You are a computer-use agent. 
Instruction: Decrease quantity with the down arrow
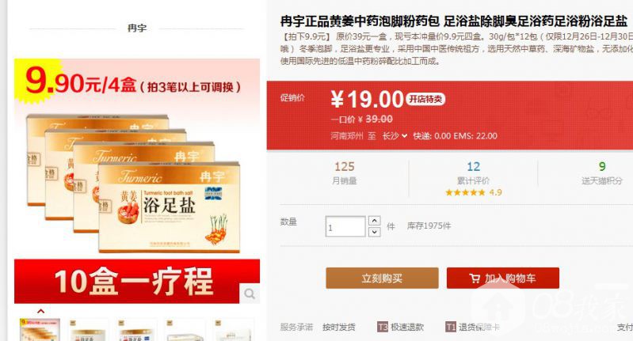tap(375, 232)
